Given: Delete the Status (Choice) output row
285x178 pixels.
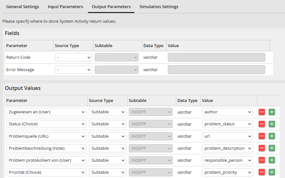Looking at the screenshot, I should (262, 124).
